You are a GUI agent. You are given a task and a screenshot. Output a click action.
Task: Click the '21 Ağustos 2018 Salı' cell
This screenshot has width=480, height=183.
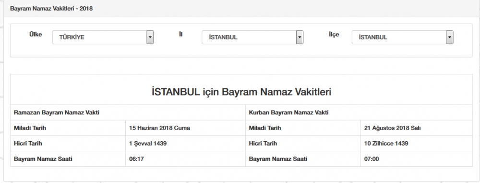click(416, 128)
